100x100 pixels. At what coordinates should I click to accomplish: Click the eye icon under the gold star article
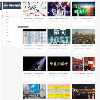pyautogui.click(x=37, y=76)
